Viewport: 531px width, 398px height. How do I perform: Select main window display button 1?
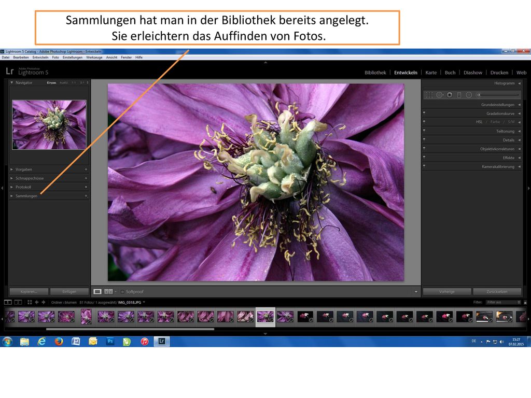(8, 302)
